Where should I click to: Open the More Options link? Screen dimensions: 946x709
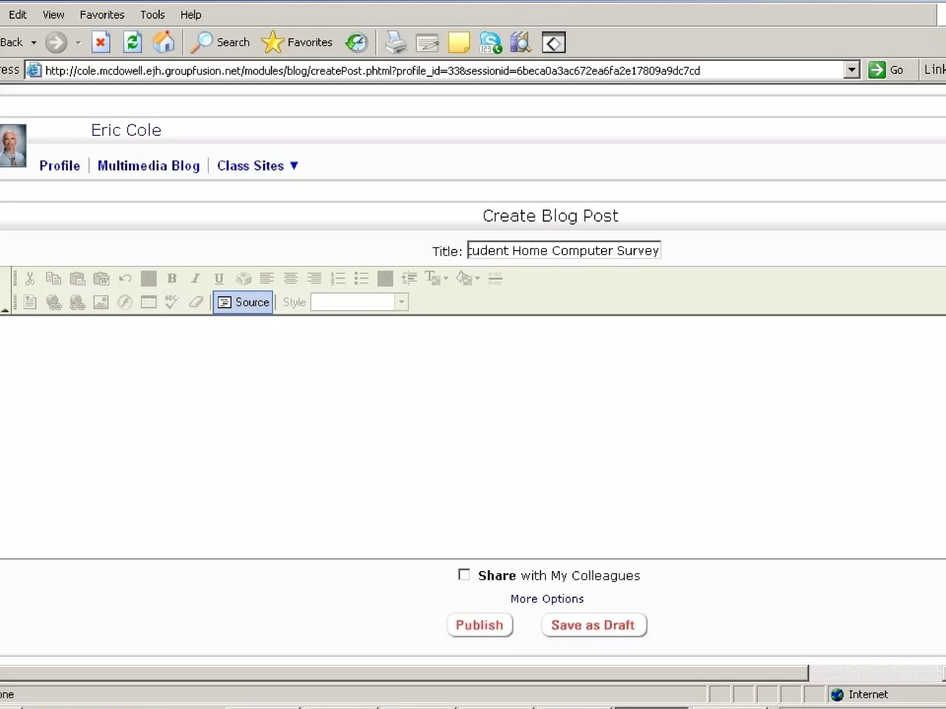[547, 599]
